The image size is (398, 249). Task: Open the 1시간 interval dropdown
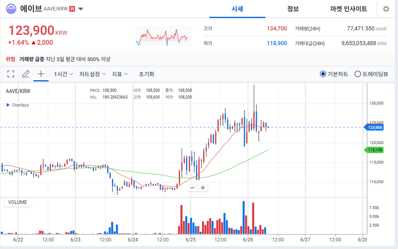[x=64, y=74]
